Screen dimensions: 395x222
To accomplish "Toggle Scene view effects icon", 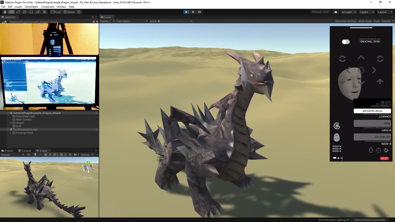I will pos(46,155).
